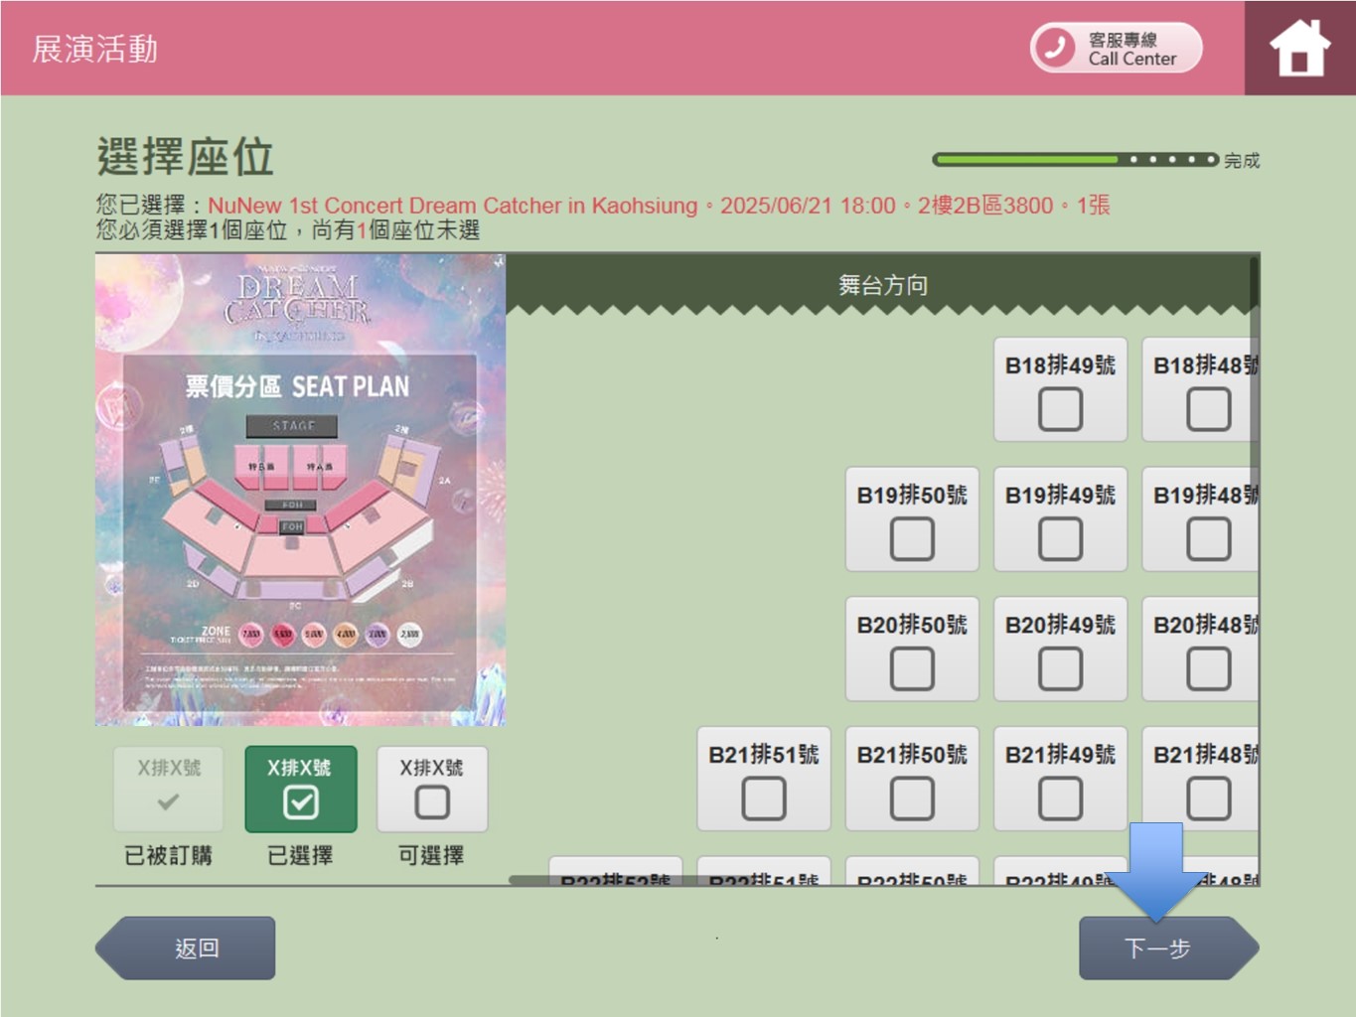
Task: Choose seat B21排51號
Action: (x=764, y=798)
